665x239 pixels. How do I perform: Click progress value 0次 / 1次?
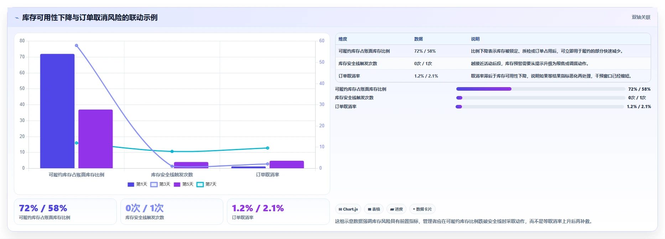(637, 98)
